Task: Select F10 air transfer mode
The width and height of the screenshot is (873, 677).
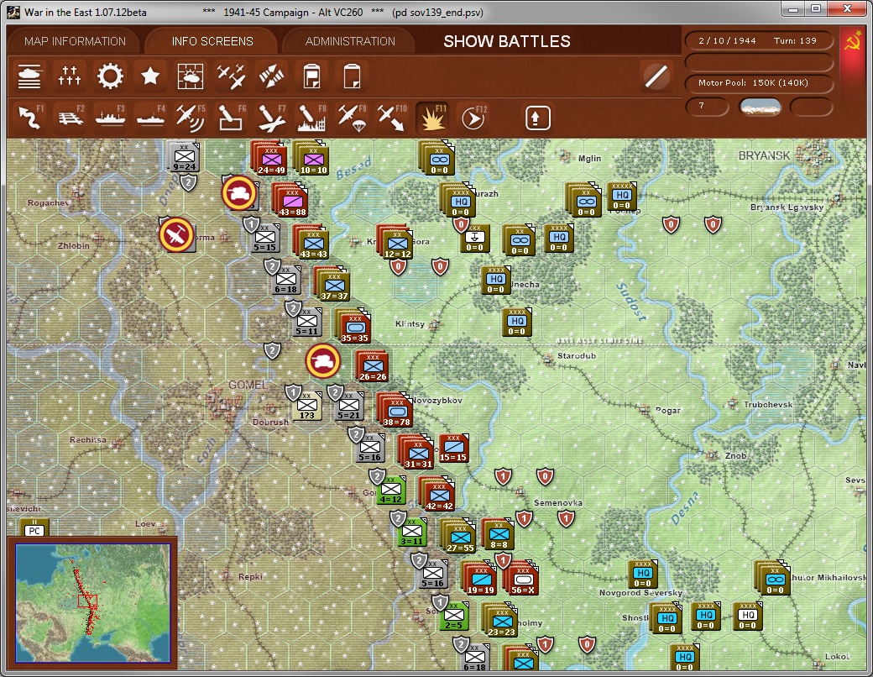Action: tap(392, 118)
